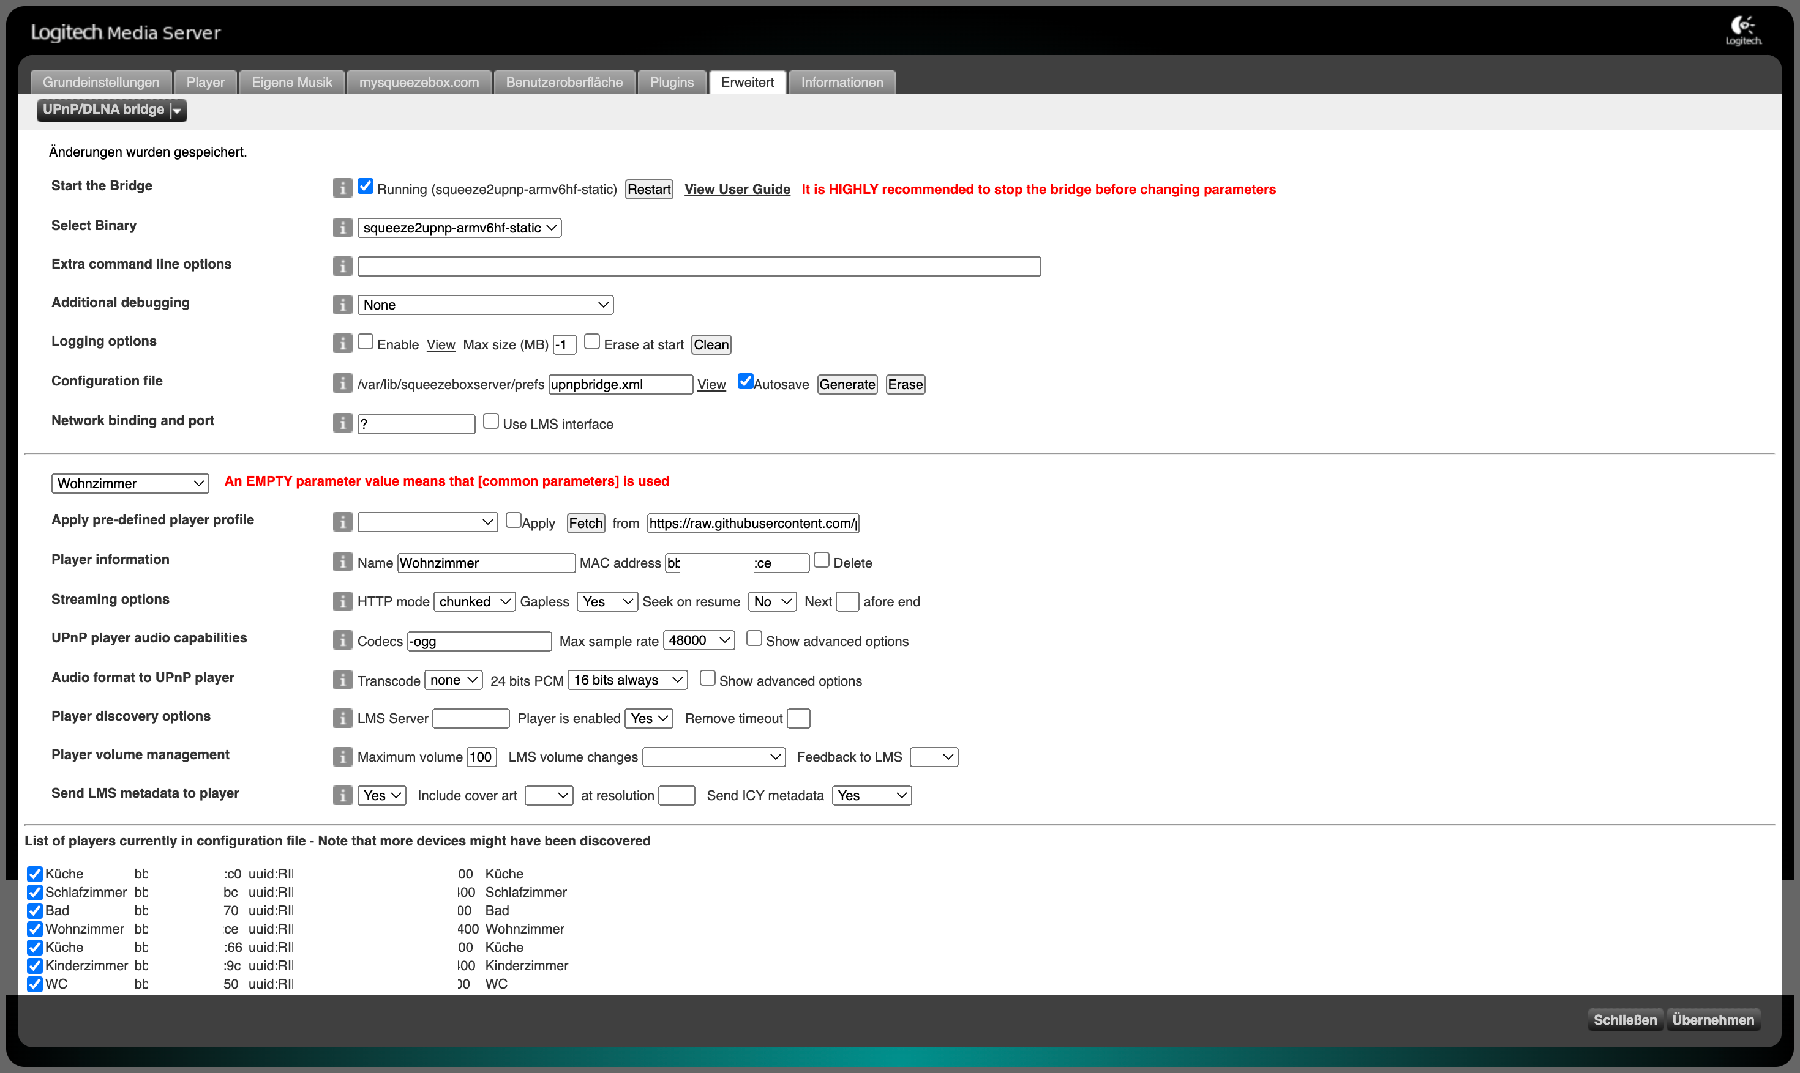Show advanced options for audio format
Screen dimensions: 1800x1073
tap(708, 678)
